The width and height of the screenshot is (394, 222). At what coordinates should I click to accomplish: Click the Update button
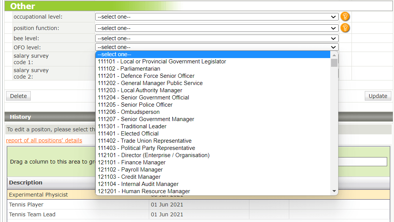(x=378, y=96)
